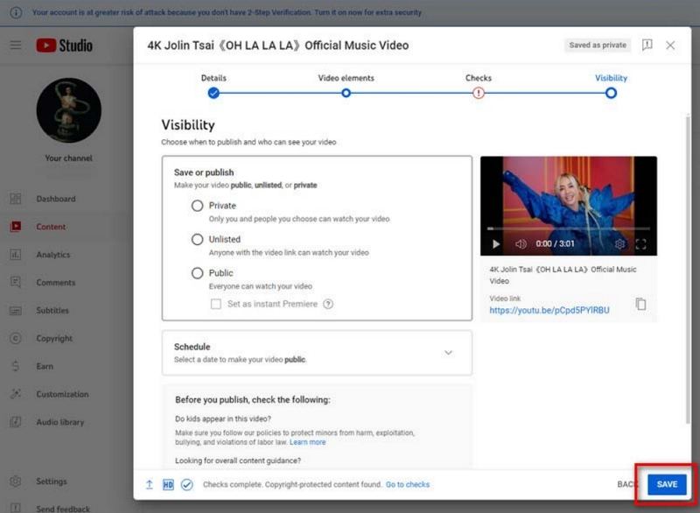
Task: Open Dashboard in the sidebar
Action: 56,199
